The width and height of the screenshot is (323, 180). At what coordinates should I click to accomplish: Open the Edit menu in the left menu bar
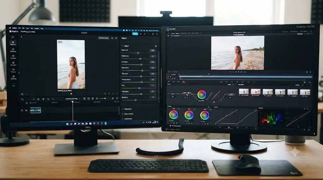pyautogui.click(x=23, y=28)
